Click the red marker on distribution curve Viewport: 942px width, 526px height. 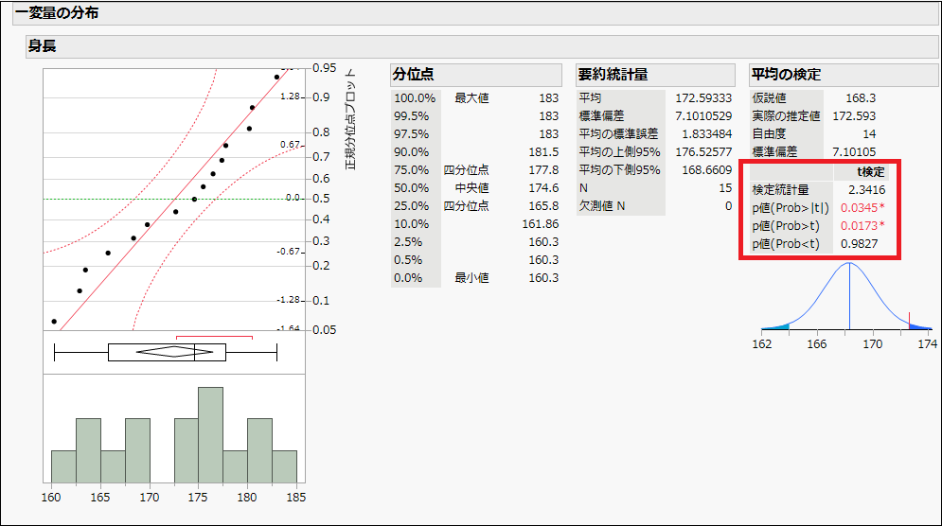pos(909,320)
